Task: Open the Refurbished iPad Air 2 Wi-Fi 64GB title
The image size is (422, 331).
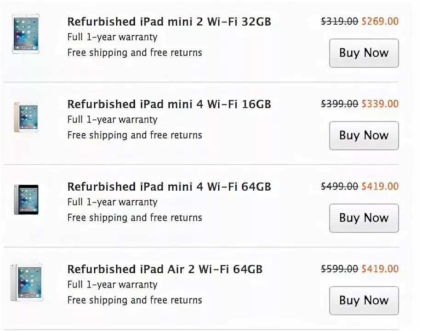Action: coord(165,269)
